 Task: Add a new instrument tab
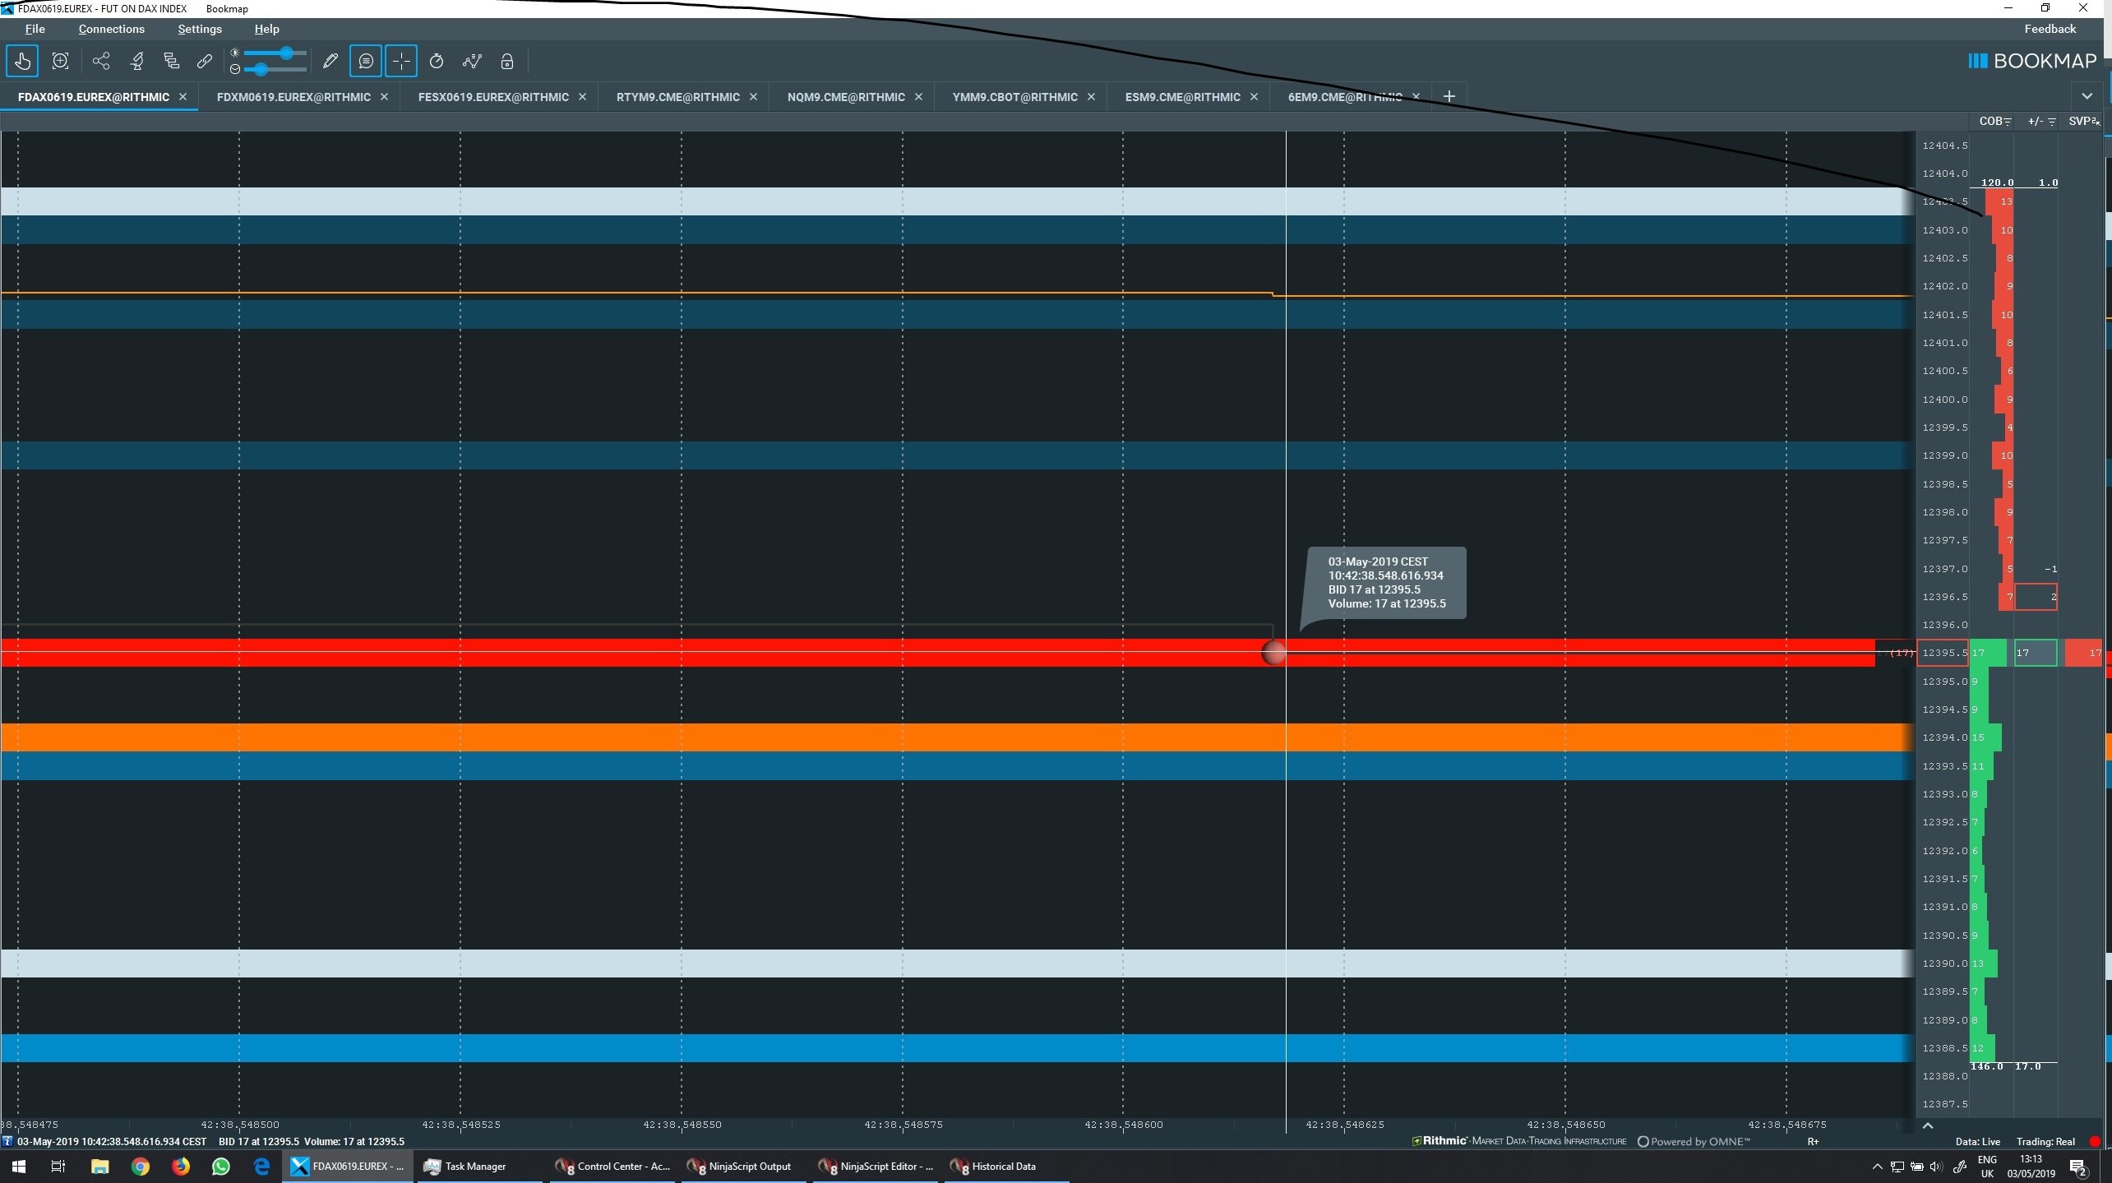pos(1449,97)
